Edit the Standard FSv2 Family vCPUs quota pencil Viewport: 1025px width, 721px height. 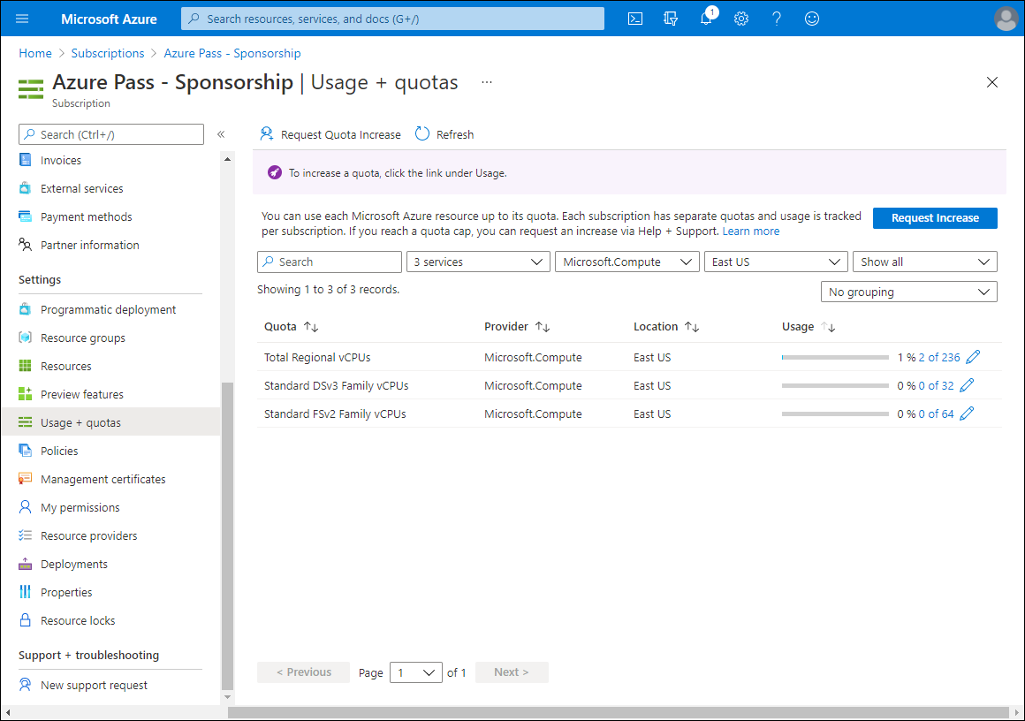pyautogui.click(x=967, y=413)
